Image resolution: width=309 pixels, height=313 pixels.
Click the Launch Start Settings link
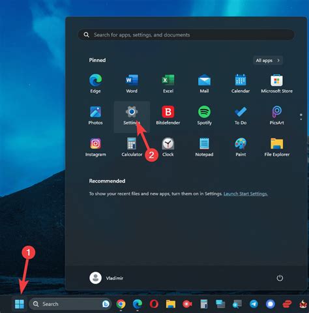(x=246, y=194)
